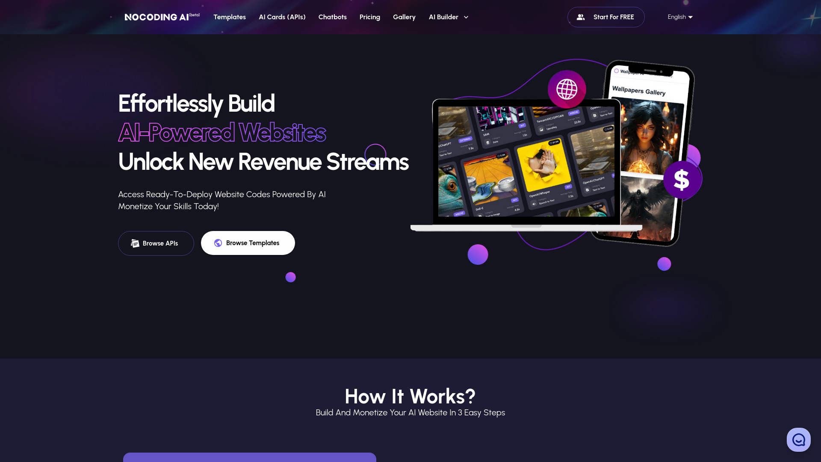Click the Pricing navigation menu item
This screenshot has height=462, width=821.
click(x=370, y=17)
